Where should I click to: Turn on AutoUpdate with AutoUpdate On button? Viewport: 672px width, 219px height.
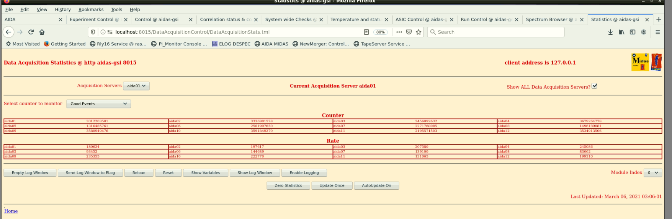point(376,185)
